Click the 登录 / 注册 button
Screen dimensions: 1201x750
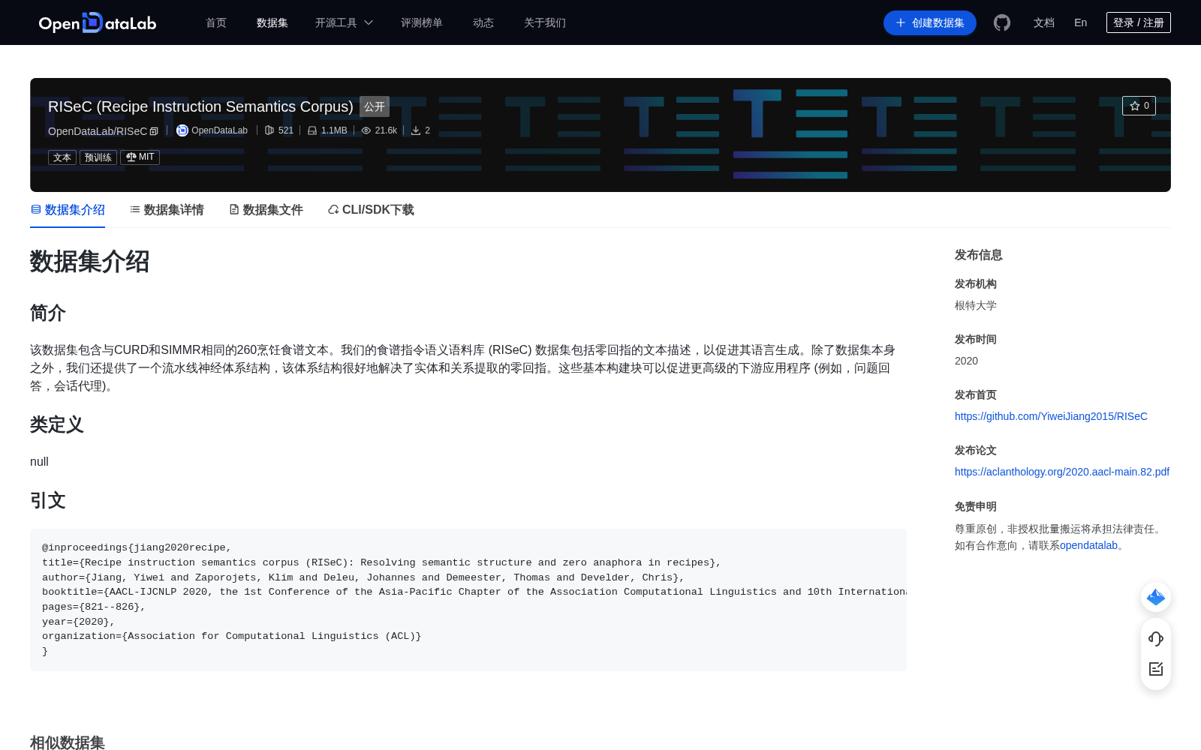tap(1139, 22)
